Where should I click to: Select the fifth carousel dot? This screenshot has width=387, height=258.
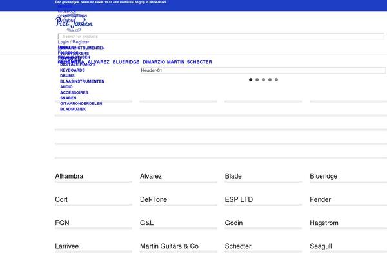276,80
